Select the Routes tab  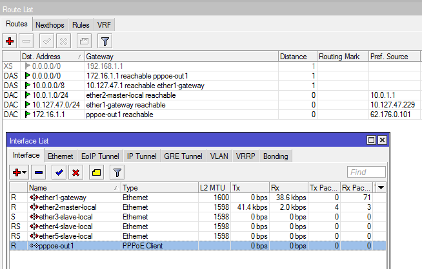point(17,24)
